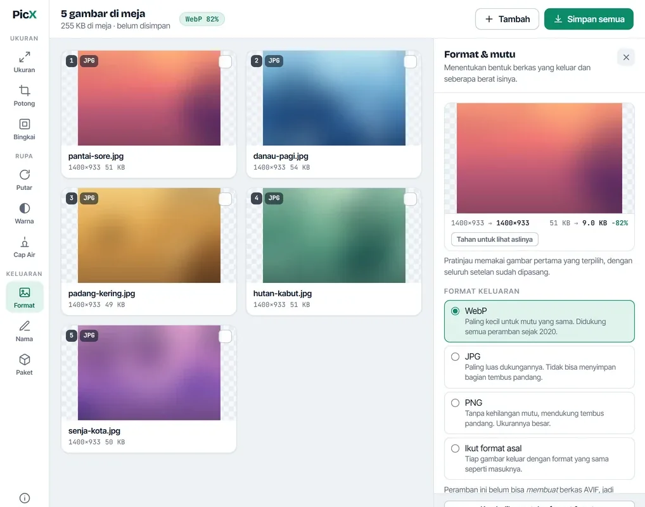Click Tahan untuk lihat aslinya button
The image size is (645, 507).
494,239
